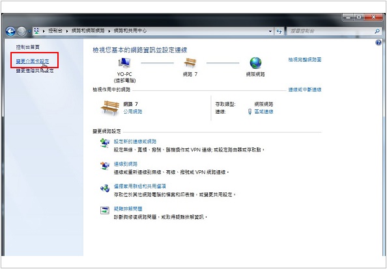Screen dimensions: 387x269
Task: Open 變更進階共用設定 link
Action: pyautogui.click(x=35, y=70)
